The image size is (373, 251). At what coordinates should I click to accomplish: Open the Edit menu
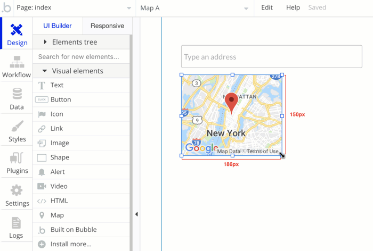pyautogui.click(x=267, y=7)
